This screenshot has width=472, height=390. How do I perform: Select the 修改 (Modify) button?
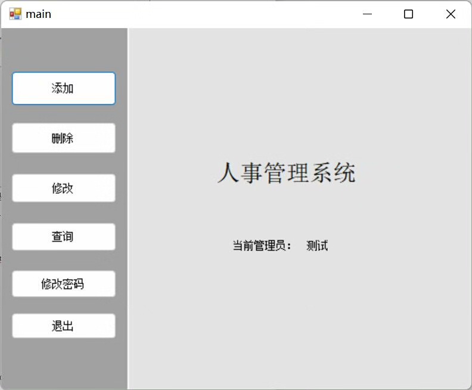64,188
